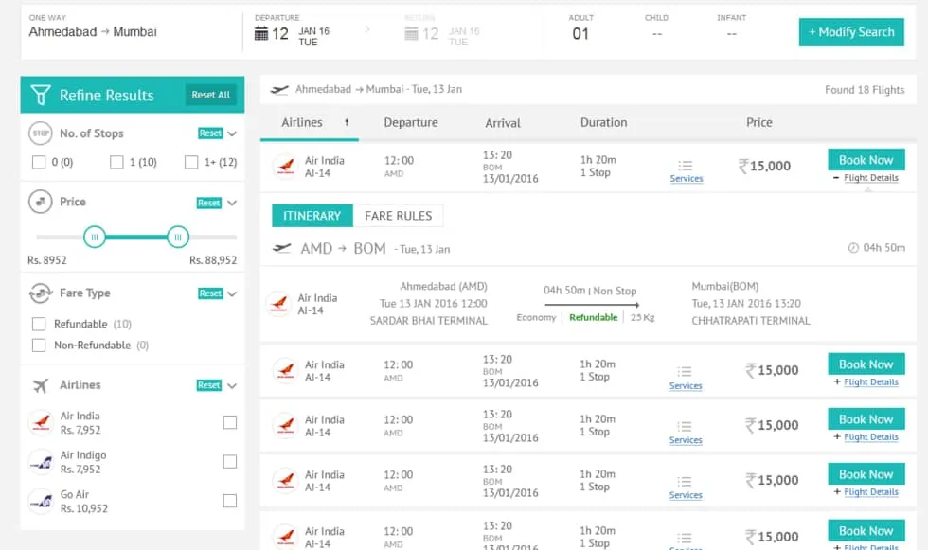
Task: Click the minimum price slider handle
Action: tap(94, 238)
